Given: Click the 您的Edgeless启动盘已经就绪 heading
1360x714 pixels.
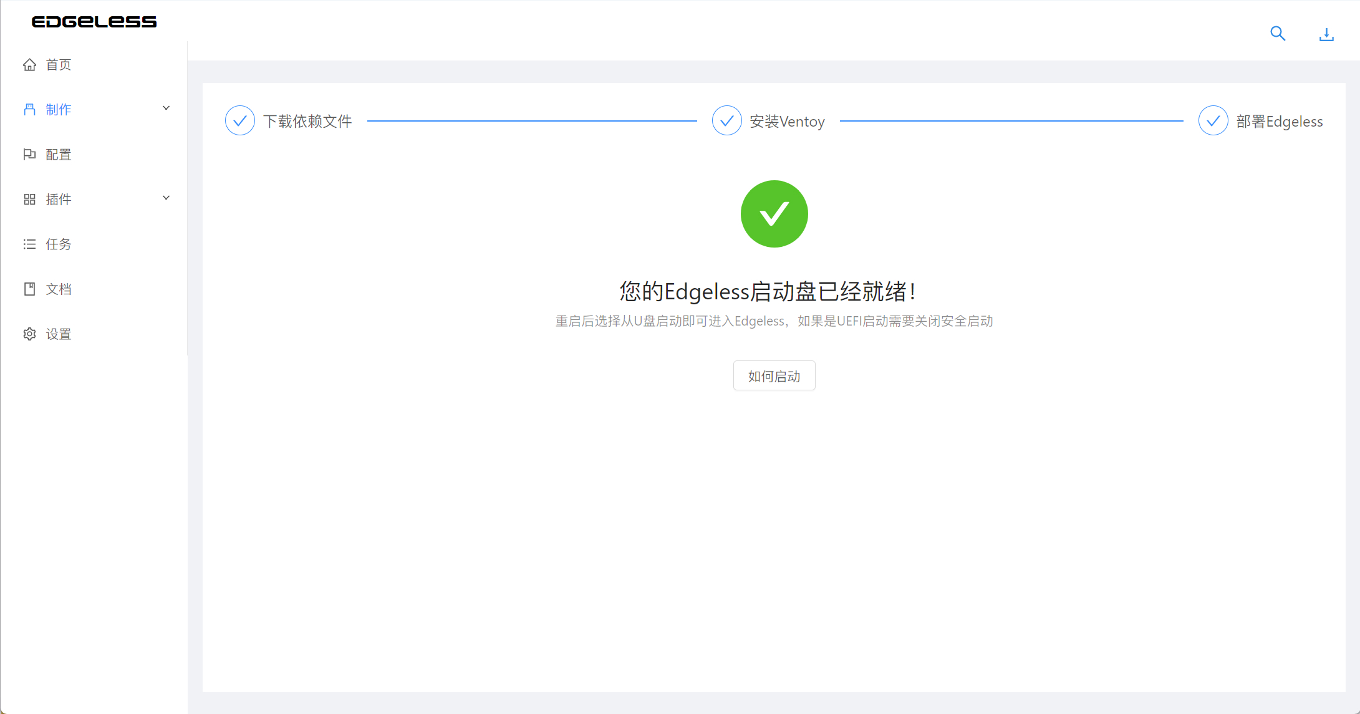Looking at the screenshot, I should click(x=768, y=291).
